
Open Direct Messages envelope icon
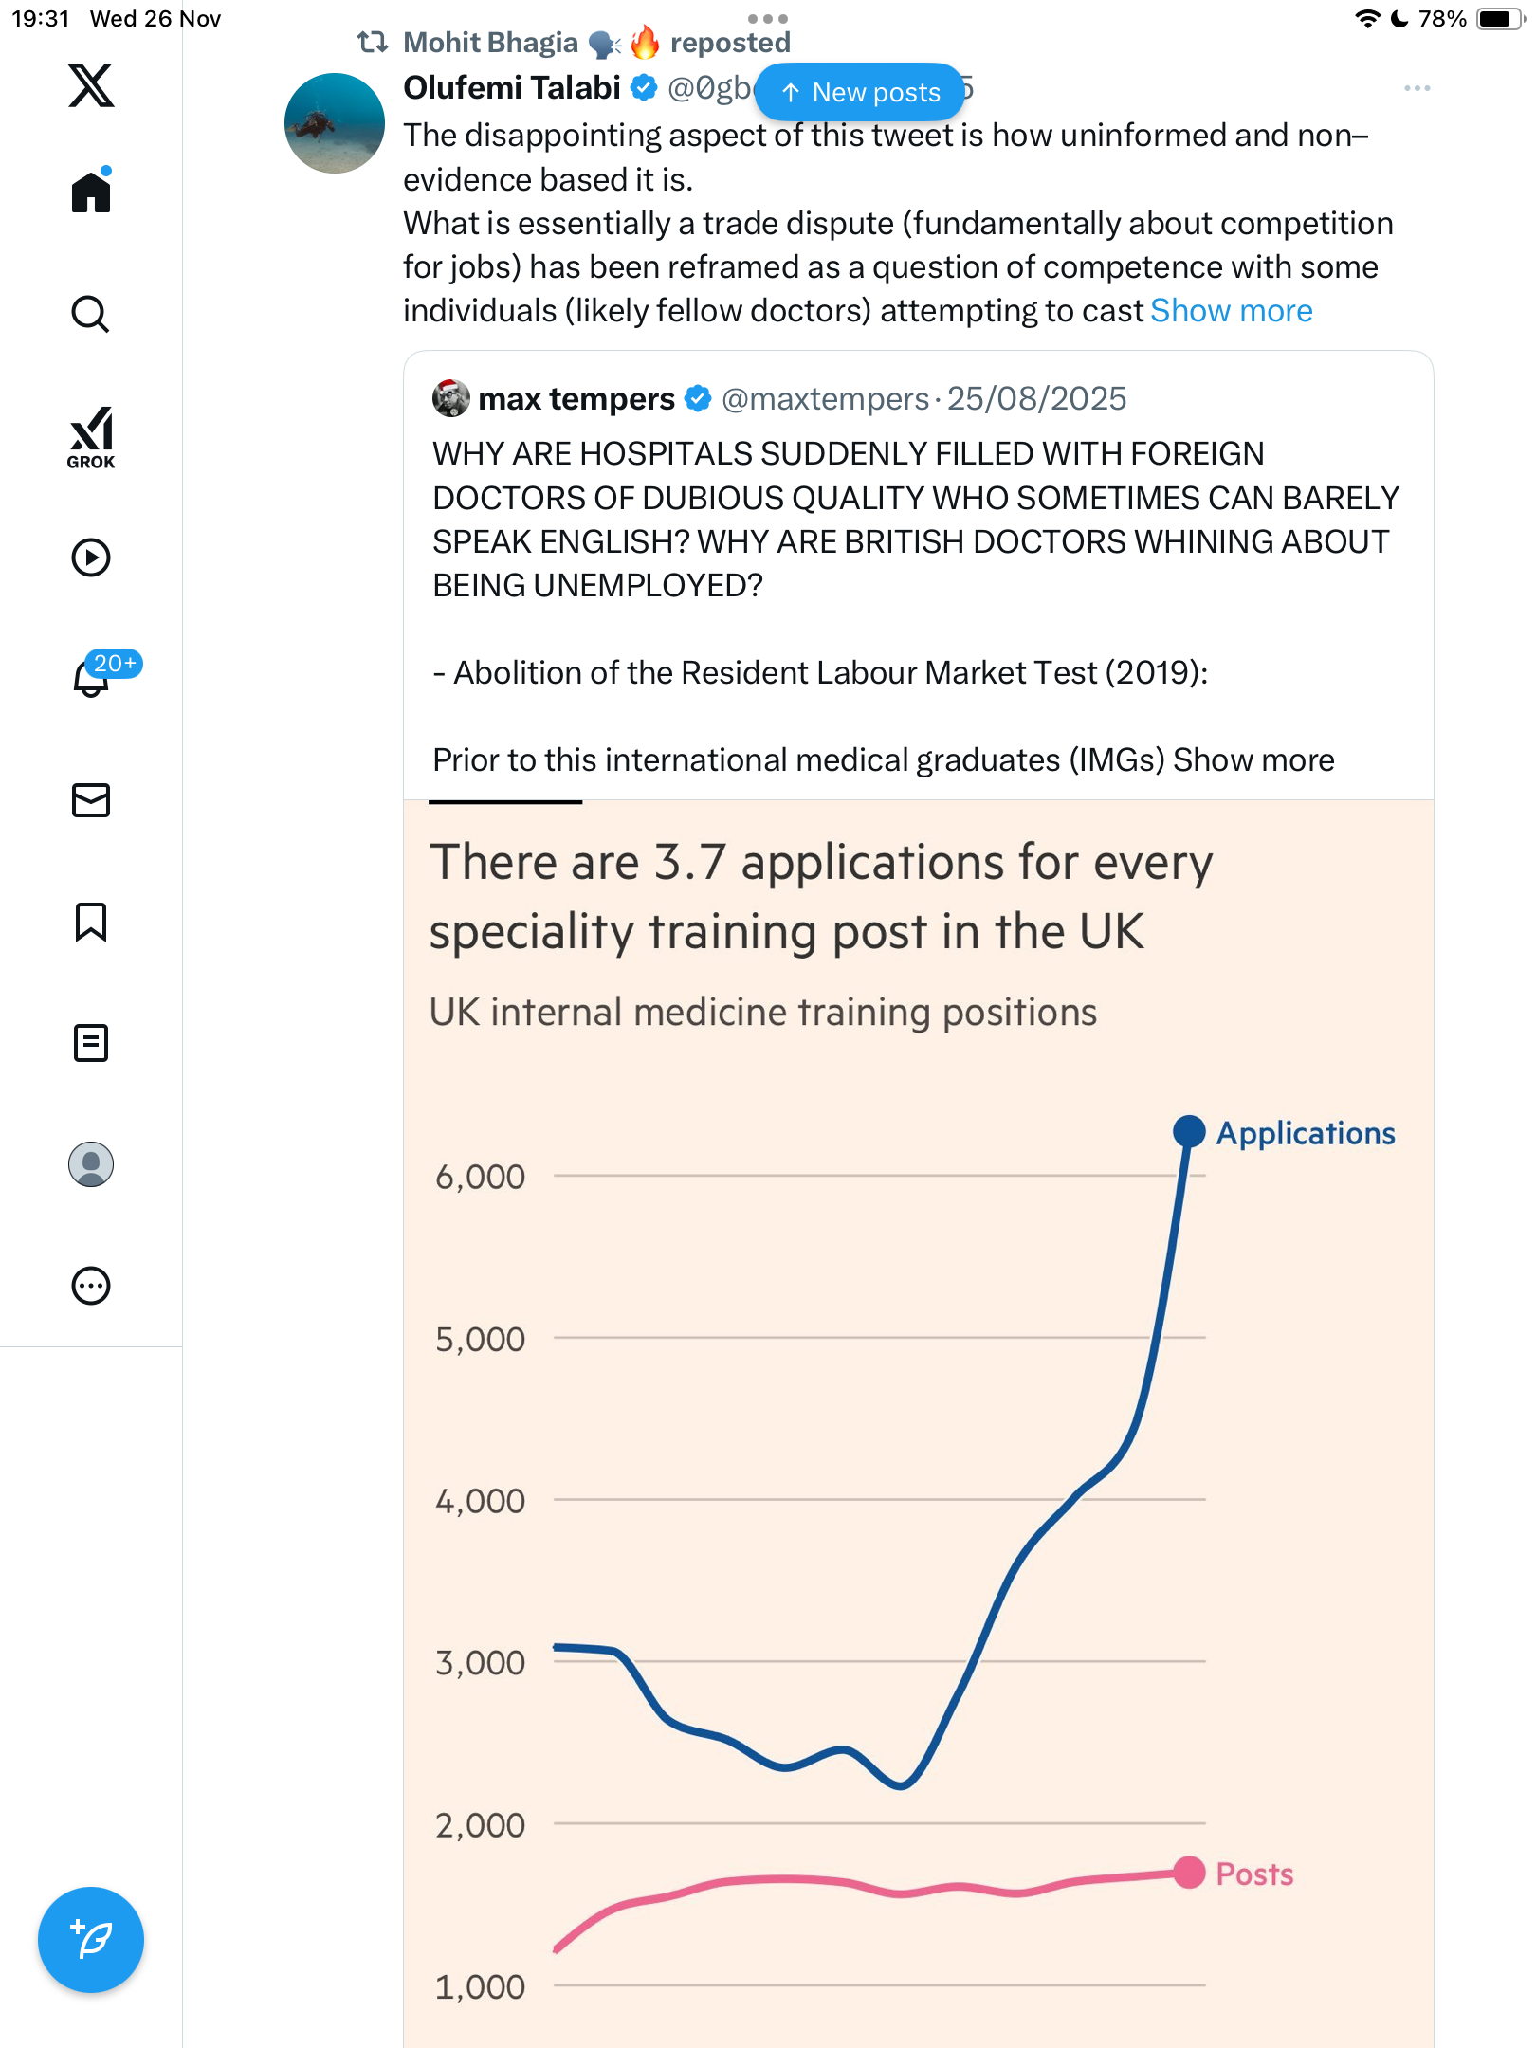[x=91, y=800]
